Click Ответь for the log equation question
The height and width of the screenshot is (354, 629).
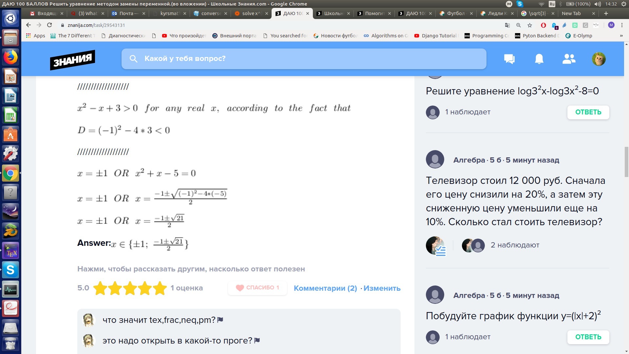(588, 112)
